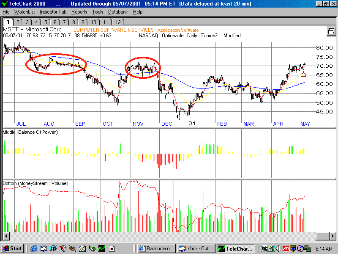Click the MAY month label
338x254 pixels.
tap(305, 124)
